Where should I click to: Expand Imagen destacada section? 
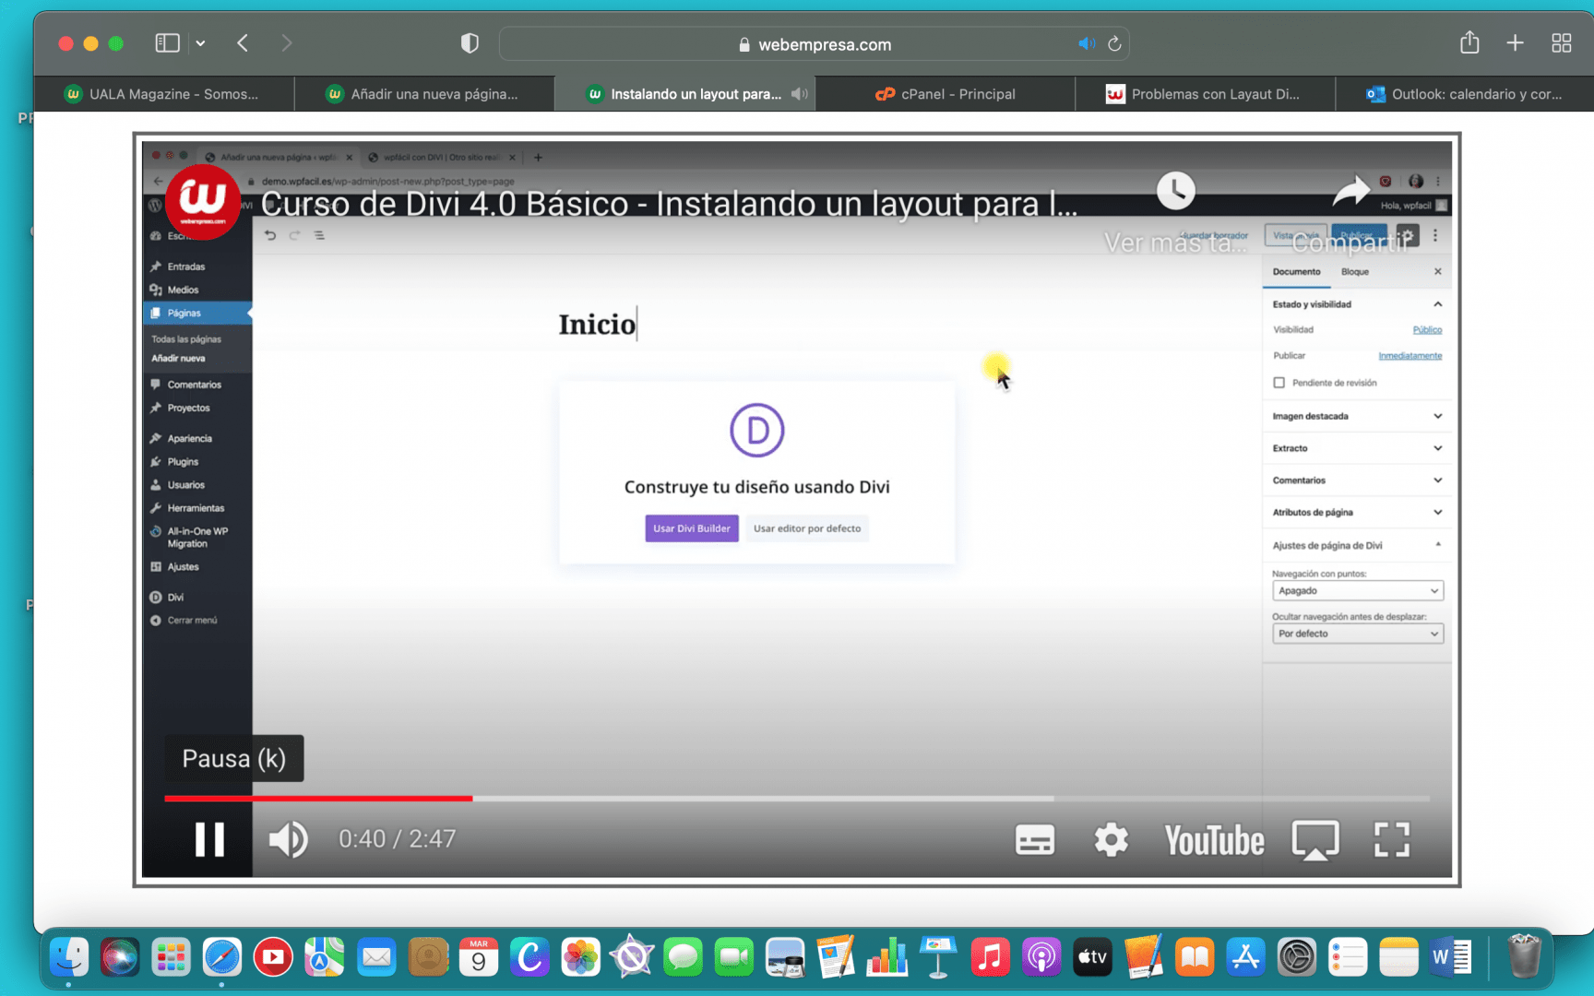(1356, 416)
